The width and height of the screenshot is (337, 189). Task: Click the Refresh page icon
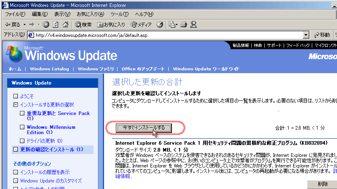click(55, 24)
